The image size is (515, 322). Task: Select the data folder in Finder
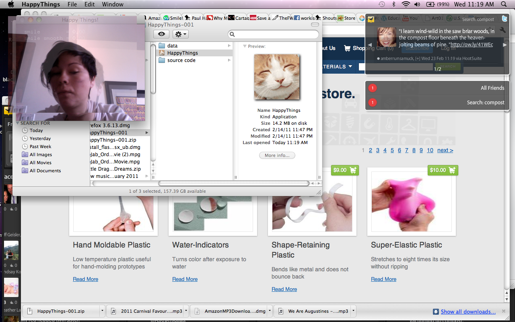click(173, 46)
